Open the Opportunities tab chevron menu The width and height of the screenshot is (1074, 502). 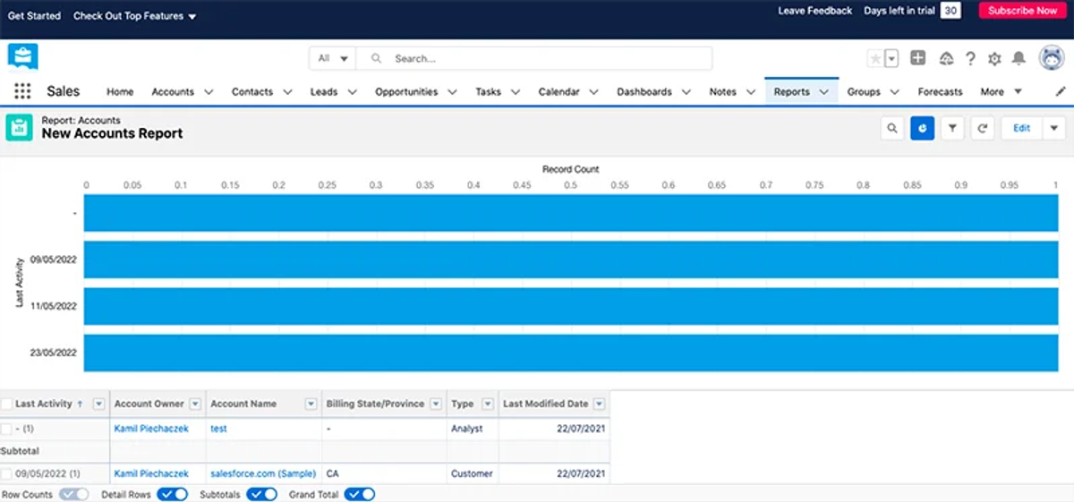click(452, 91)
